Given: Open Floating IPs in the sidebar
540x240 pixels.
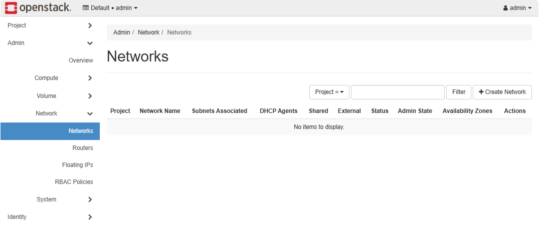Looking at the screenshot, I should click(x=78, y=165).
